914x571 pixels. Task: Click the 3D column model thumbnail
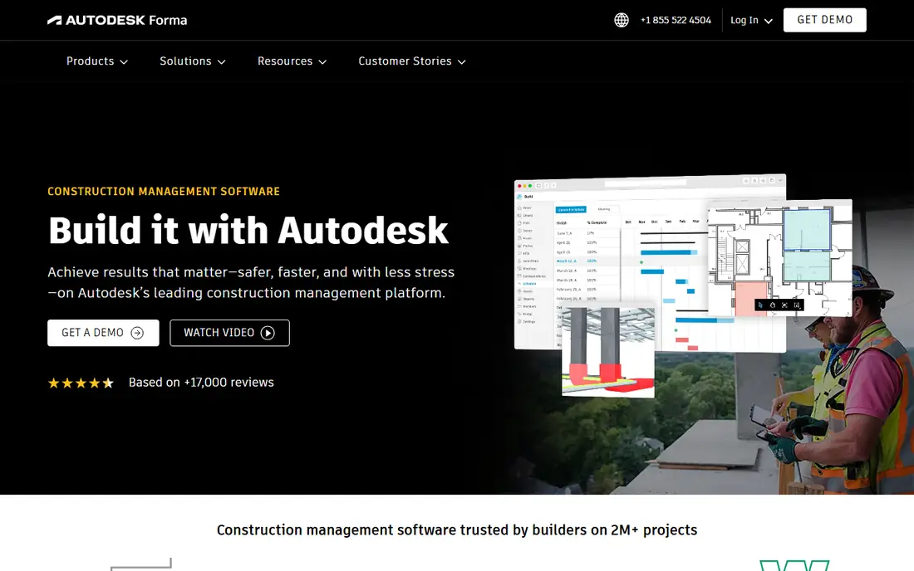click(608, 352)
